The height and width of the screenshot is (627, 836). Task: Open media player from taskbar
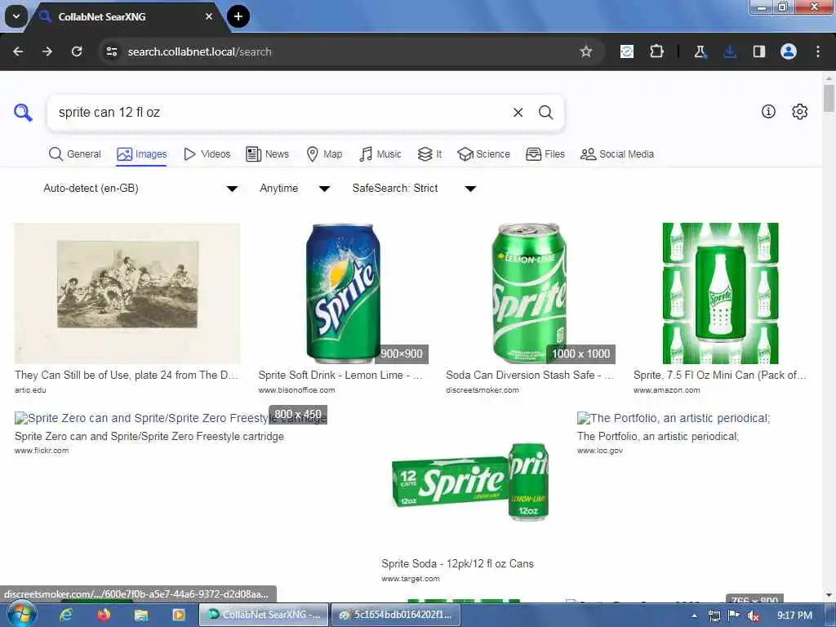point(179,616)
